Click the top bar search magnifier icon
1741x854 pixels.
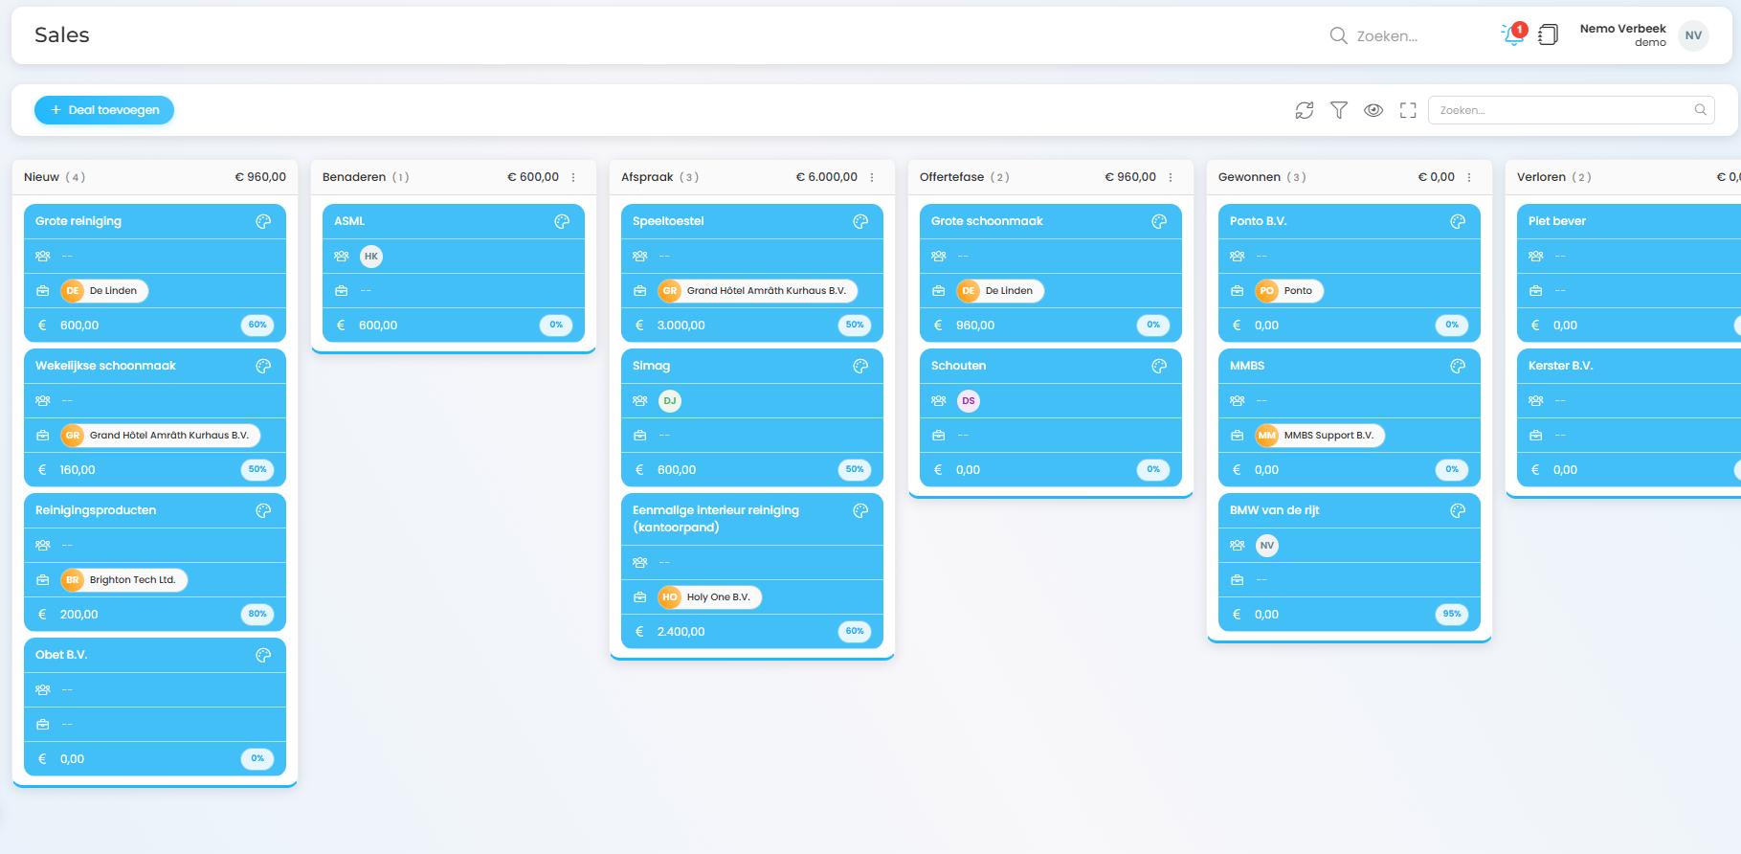1338,35
